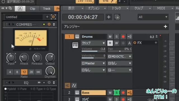Toggle Drums input echo monitoring
This screenshot has height=101, width=179.
(x=129, y=37)
